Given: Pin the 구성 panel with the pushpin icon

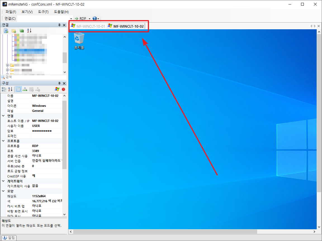Looking at the screenshot, I should tap(59, 83).
